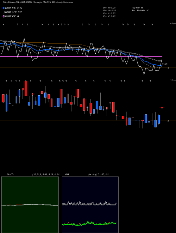The width and height of the screenshot is (176, 233).
Task: Select the 'DOW PT: 0' legend text
Action: tap(12, 16)
